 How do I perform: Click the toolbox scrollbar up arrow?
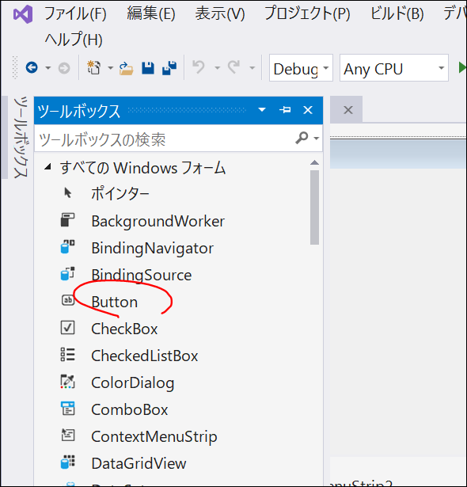tap(314, 162)
